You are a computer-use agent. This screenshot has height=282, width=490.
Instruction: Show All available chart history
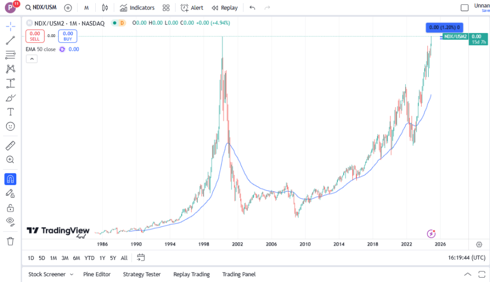click(124, 258)
